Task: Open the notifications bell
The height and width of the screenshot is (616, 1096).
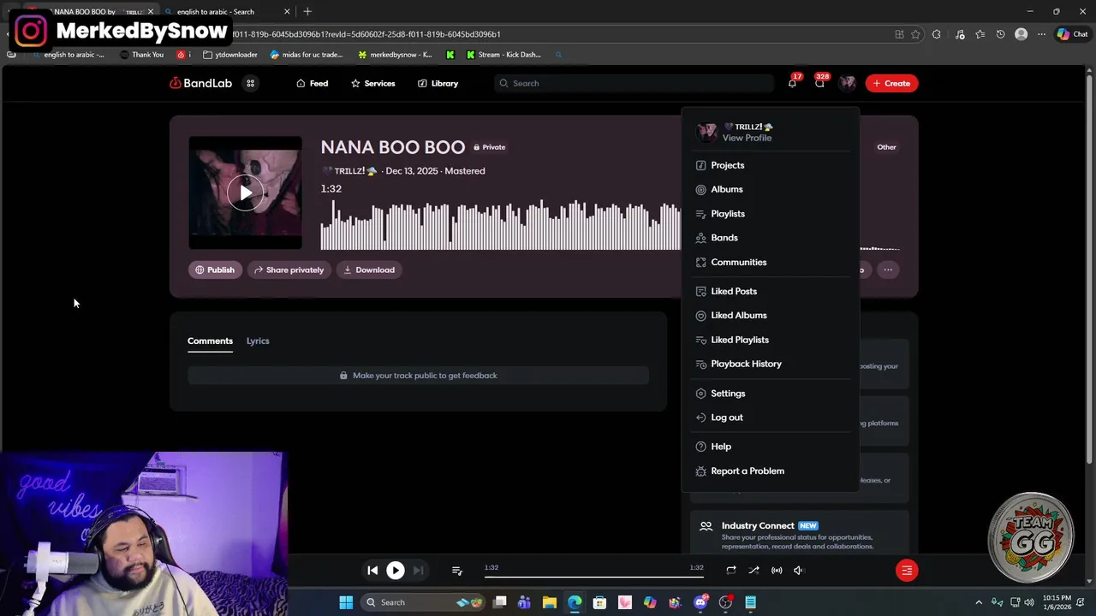Action: click(792, 83)
